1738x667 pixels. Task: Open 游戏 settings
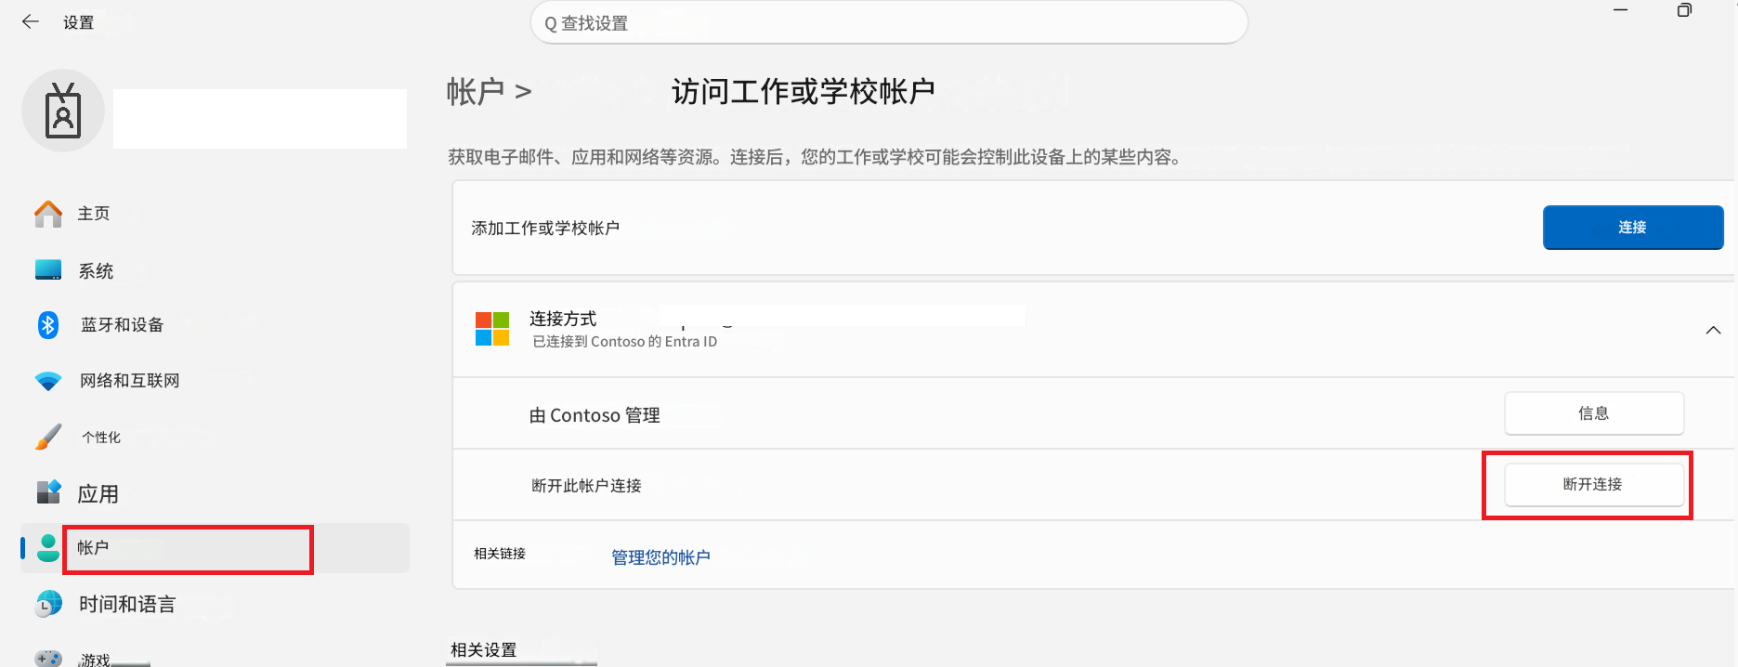pos(95,660)
